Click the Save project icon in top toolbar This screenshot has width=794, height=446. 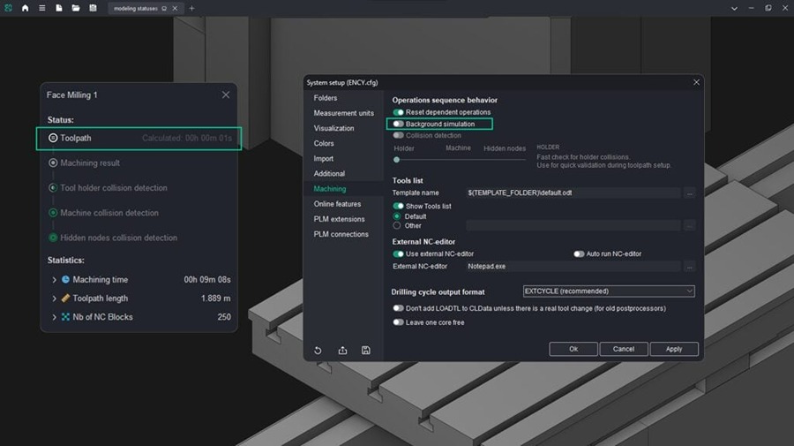94,8
